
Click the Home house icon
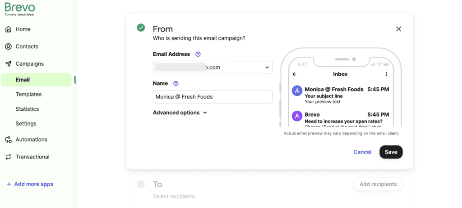tap(9, 29)
